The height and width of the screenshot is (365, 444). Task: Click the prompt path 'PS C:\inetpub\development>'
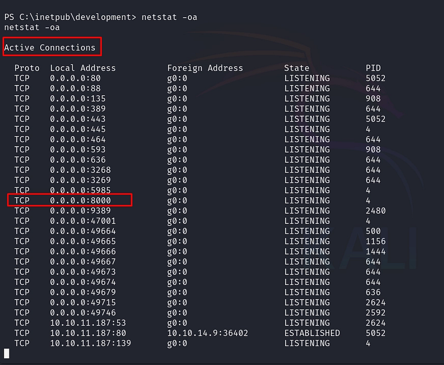[x=70, y=17]
